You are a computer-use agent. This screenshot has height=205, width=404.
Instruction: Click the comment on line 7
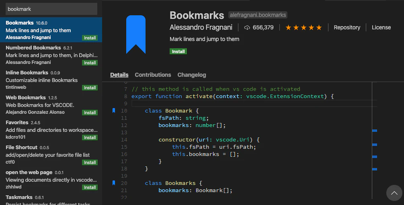pos(216,89)
